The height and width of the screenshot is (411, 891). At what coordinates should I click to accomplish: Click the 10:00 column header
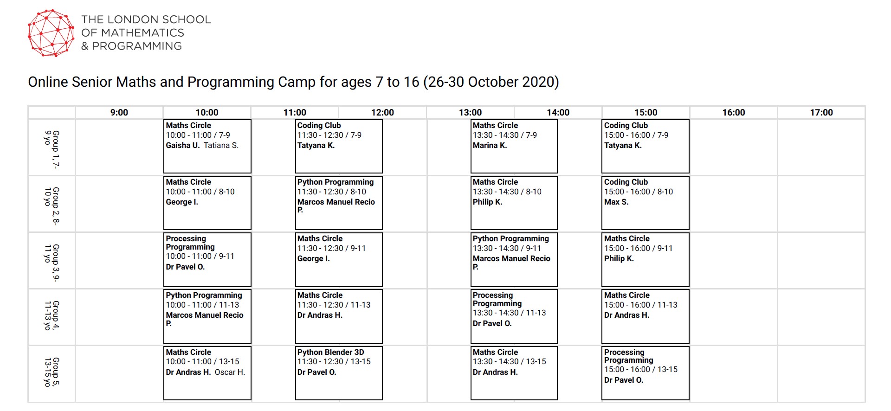207,112
